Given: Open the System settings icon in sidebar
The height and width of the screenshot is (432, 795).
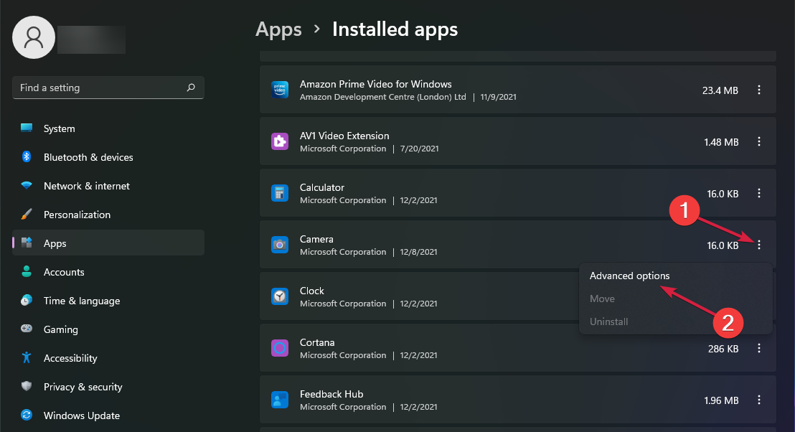Looking at the screenshot, I should [26, 128].
